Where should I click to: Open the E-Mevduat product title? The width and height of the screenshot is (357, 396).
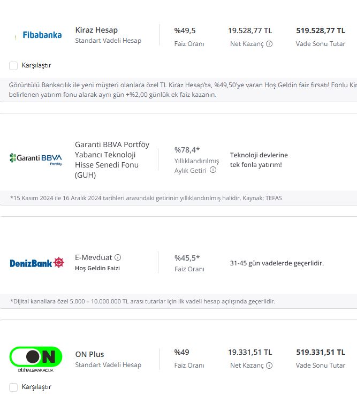[x=94, y=257]
